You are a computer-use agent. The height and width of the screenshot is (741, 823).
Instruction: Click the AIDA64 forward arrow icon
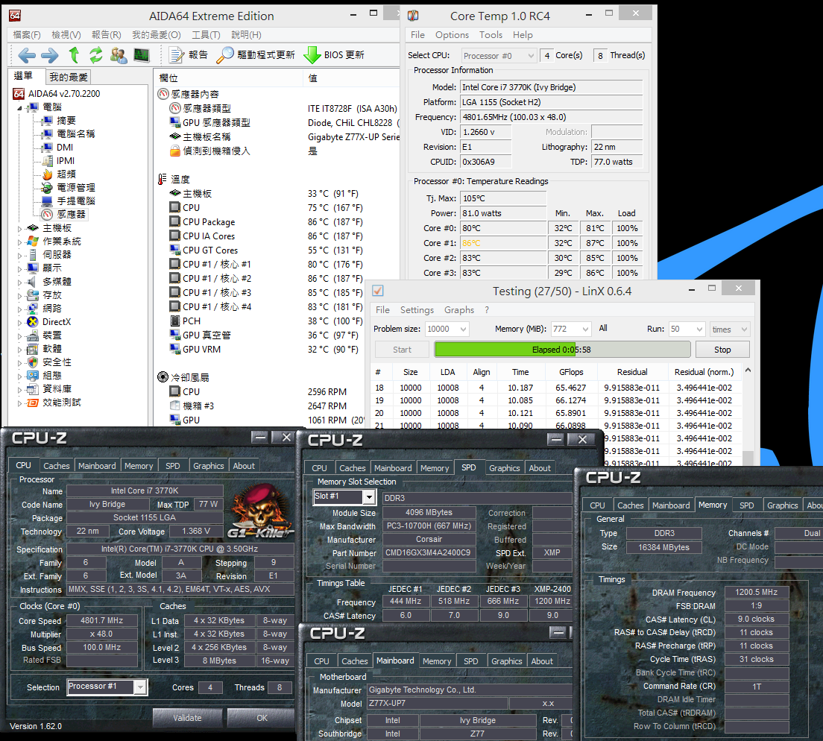(x=50, y=55)
